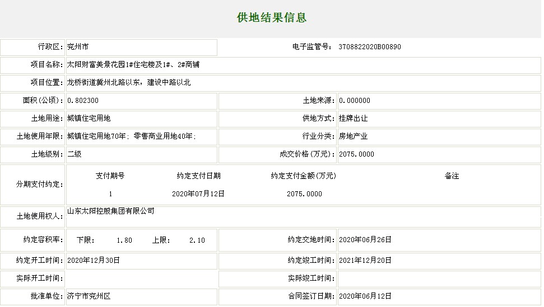This screenshot has width=544, height=307.
Task: Click the 土地级别 value 二级
Action: tap(74, 154)
